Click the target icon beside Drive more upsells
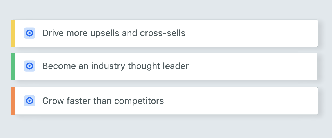332x138 pixels. [x=29, y=33]
